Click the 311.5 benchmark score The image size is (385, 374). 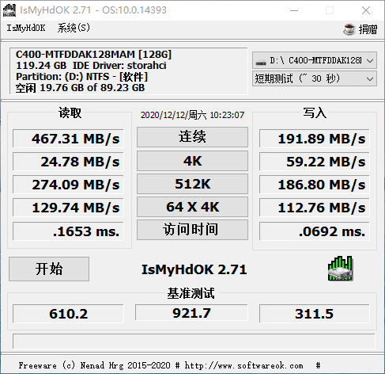[x=315, y=314]
